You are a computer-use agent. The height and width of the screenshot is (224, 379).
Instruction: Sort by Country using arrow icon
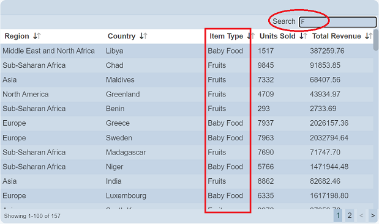[143, 36]
